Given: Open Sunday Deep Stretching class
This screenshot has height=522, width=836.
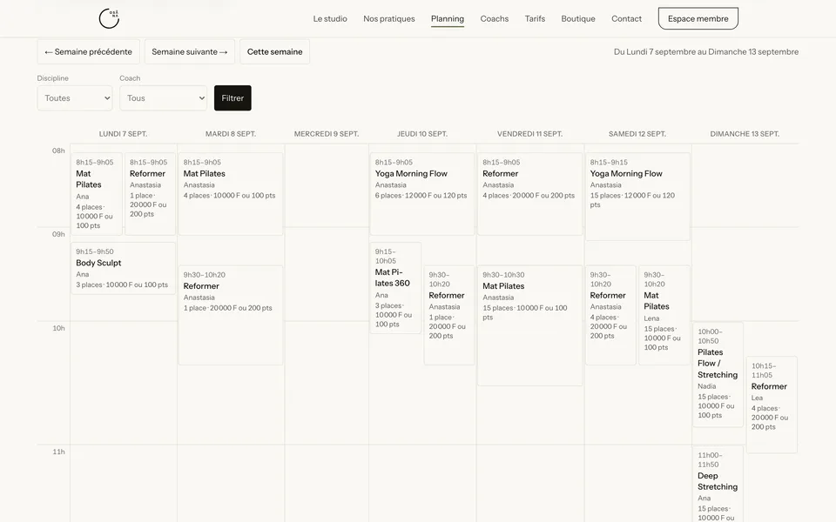Looking at the screenshot, I should coord(718,484).
